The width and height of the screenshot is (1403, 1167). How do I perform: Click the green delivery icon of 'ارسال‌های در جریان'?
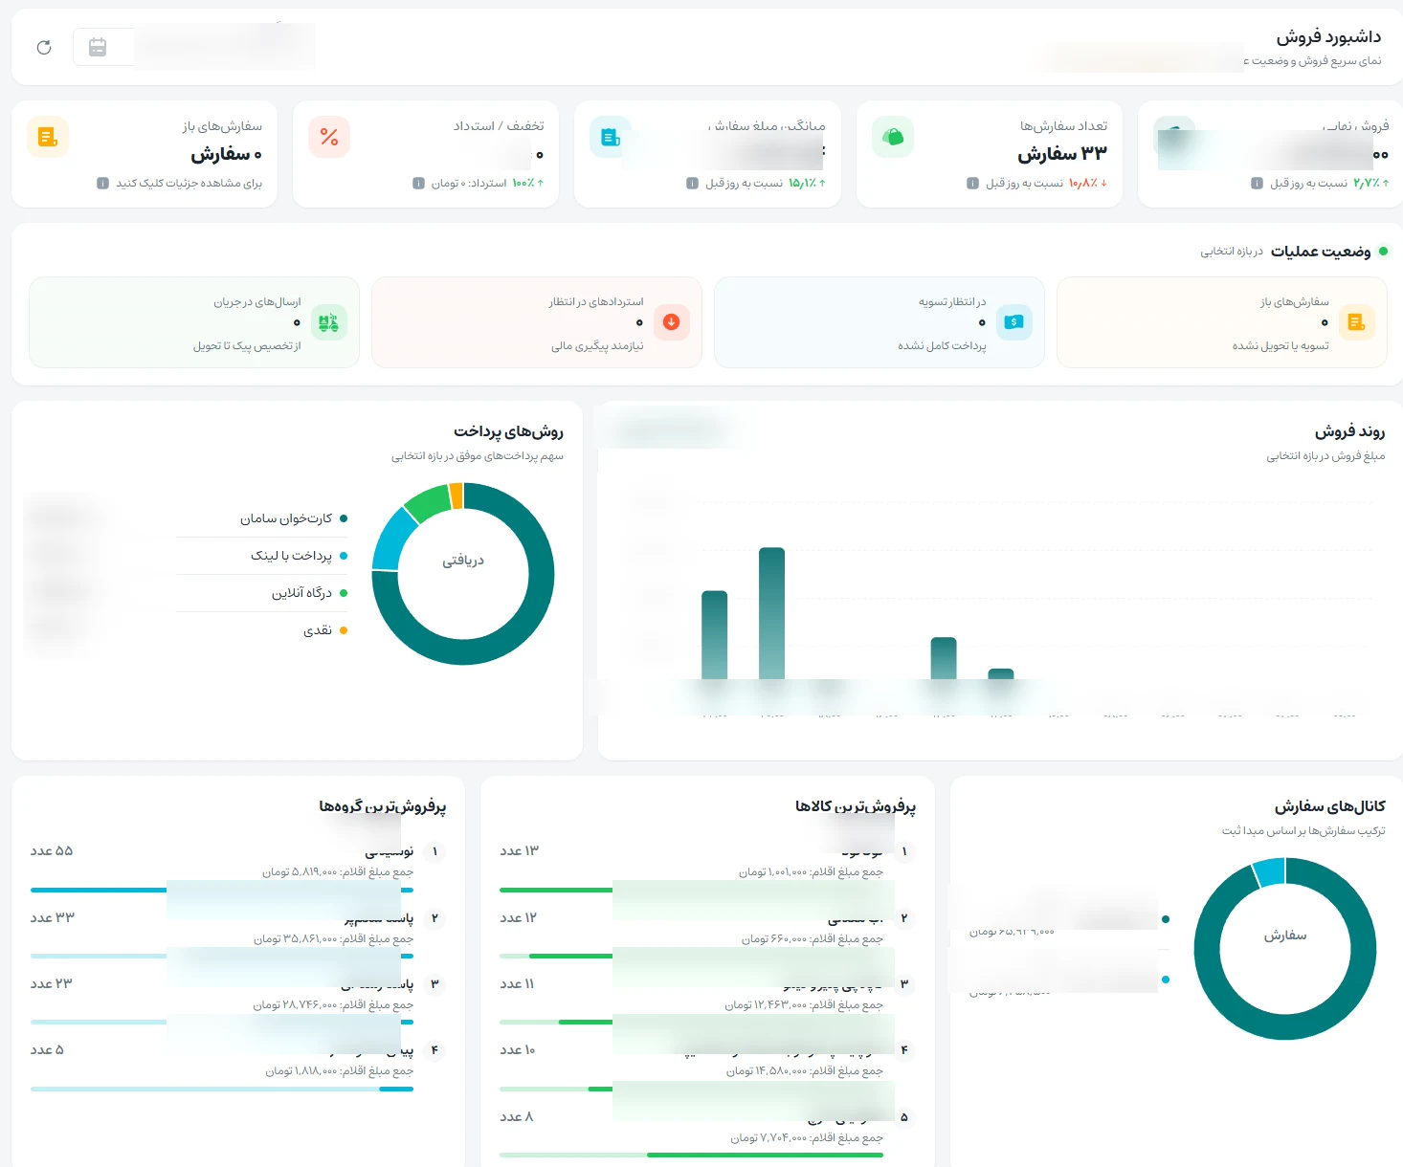[x=329, y=322]
